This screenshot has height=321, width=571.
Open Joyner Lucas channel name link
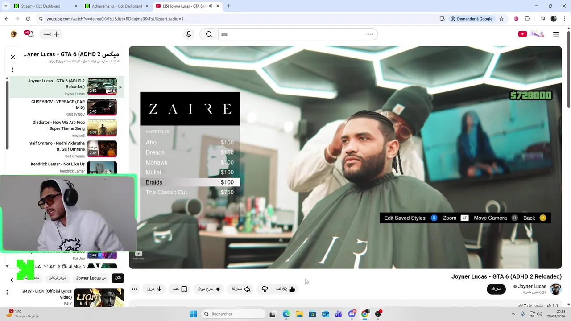[532, 286]
